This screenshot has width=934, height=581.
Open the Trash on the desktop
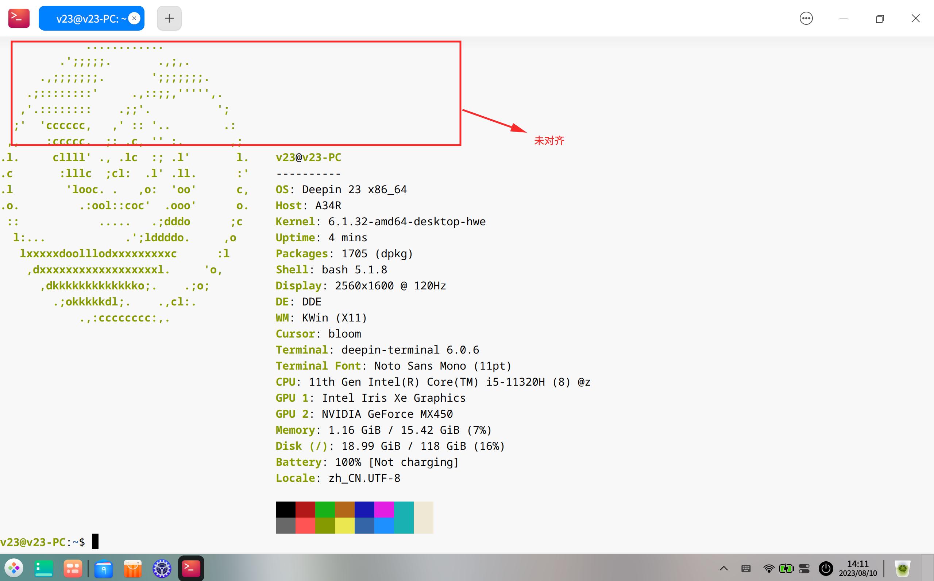click(x=903, y=568)
